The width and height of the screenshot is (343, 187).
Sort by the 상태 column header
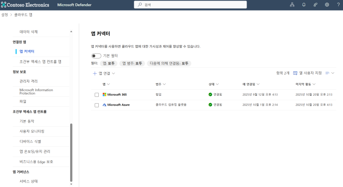click(x=213, y=84)
